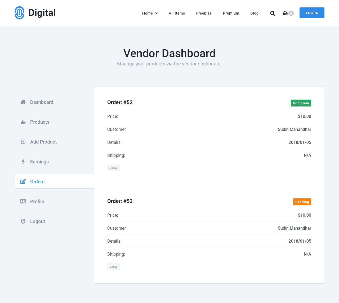Click the Profile ID card icon
The image size is (339, 303).
[23, 202]
